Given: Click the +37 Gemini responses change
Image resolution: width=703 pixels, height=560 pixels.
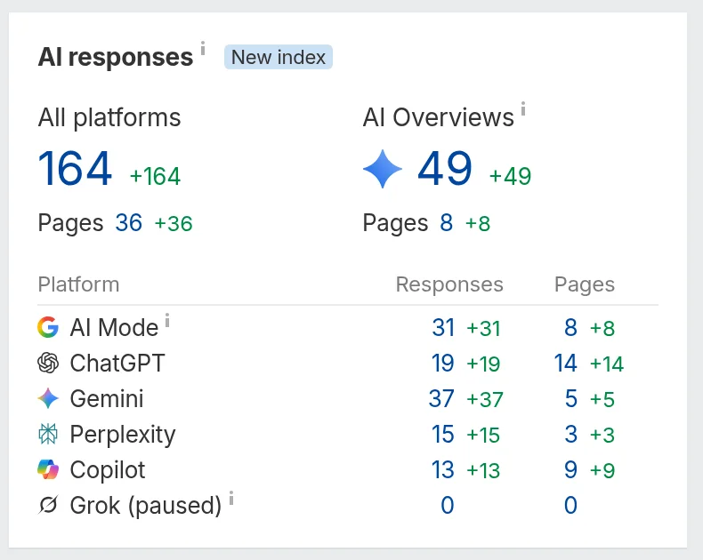Looking at the screenshot, I should [x=485, y=399].
